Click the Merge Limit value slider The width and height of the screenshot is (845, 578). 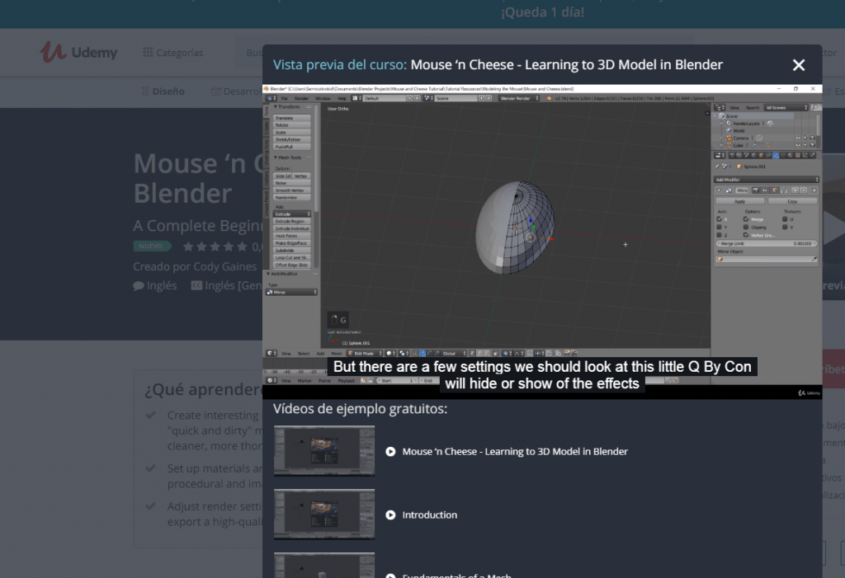point(767,243)
